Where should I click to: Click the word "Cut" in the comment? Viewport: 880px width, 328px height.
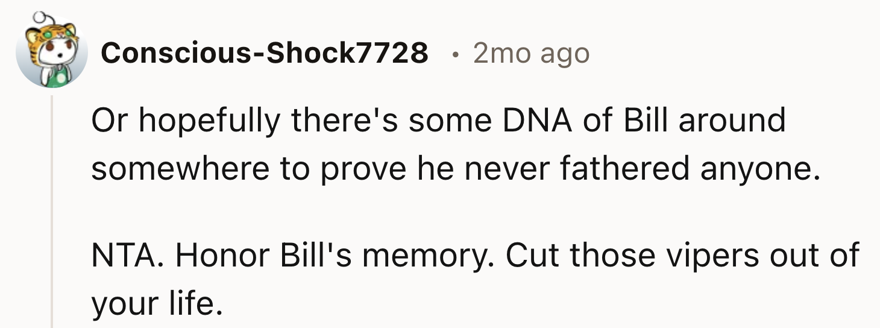click(x=532, y=256)
